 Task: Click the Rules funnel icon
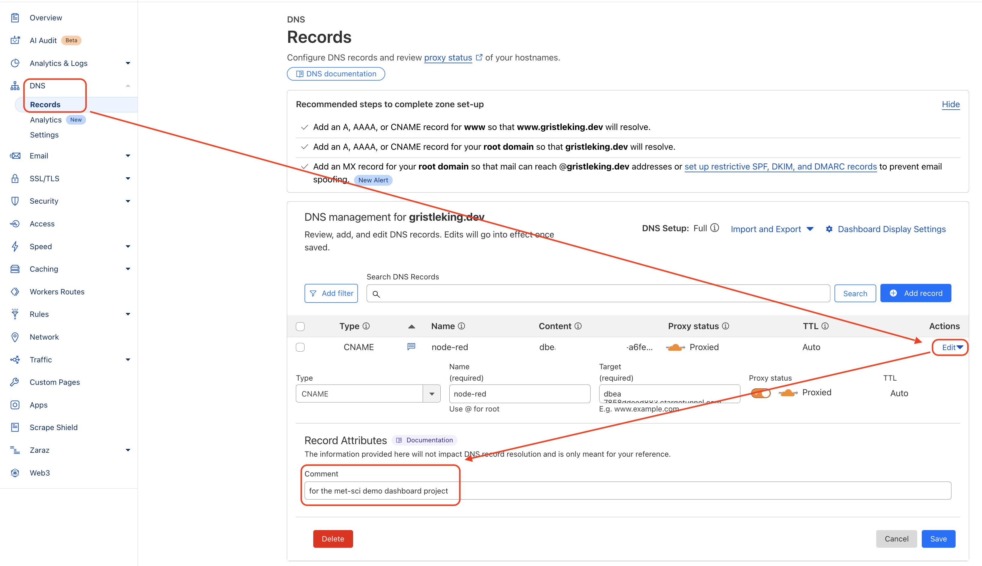[15, 314]
